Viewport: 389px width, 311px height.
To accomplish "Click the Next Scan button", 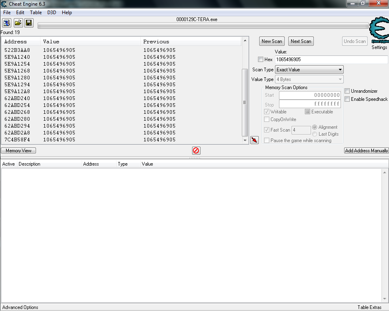I will (301, 41).
